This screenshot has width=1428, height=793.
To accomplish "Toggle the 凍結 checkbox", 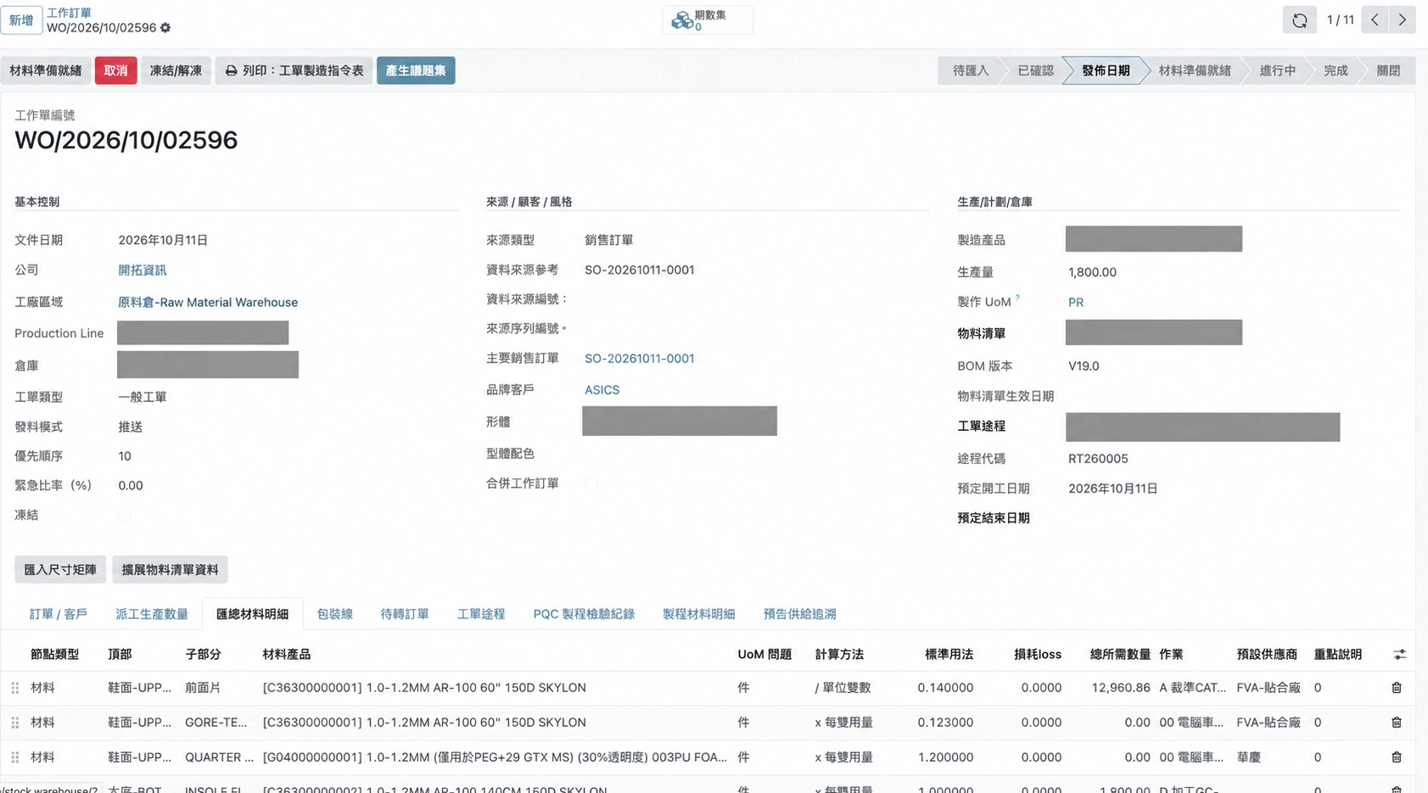I will coord(125,515).
